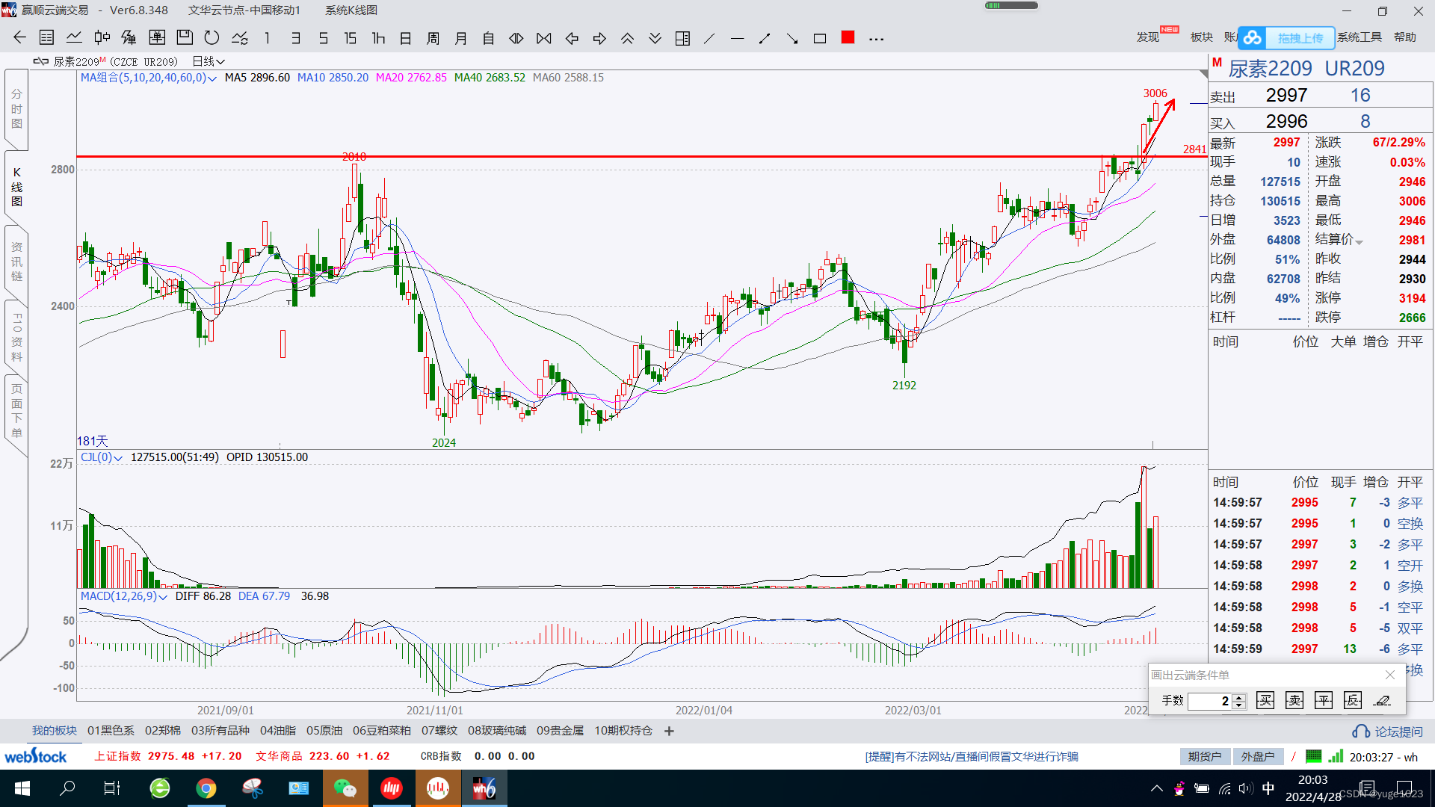1435x807 pixels.
Task: Switch to the 期货户 account button
Action: (1205, 757)
